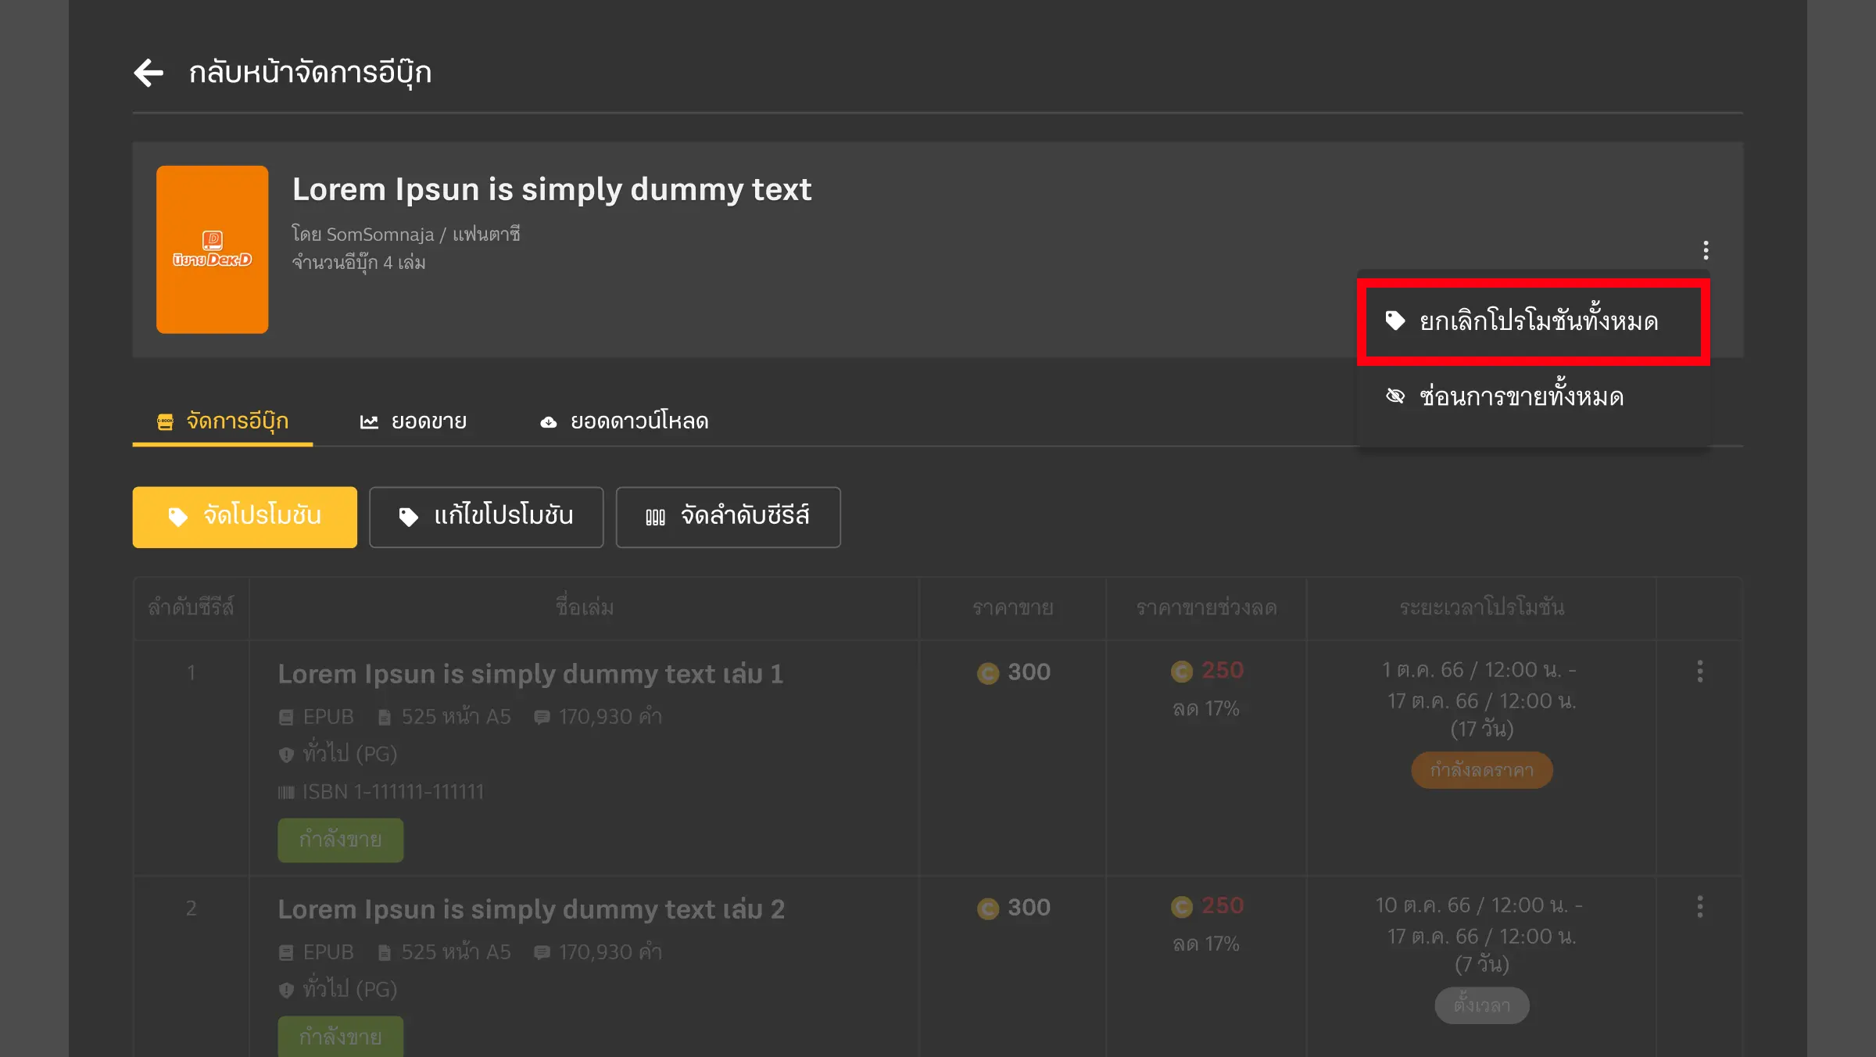Click the barcode icon beside ISBN 1-111111-111111
Image resolution: width=1876 pixels, height=1057 pixels.
tap(286, 792)
